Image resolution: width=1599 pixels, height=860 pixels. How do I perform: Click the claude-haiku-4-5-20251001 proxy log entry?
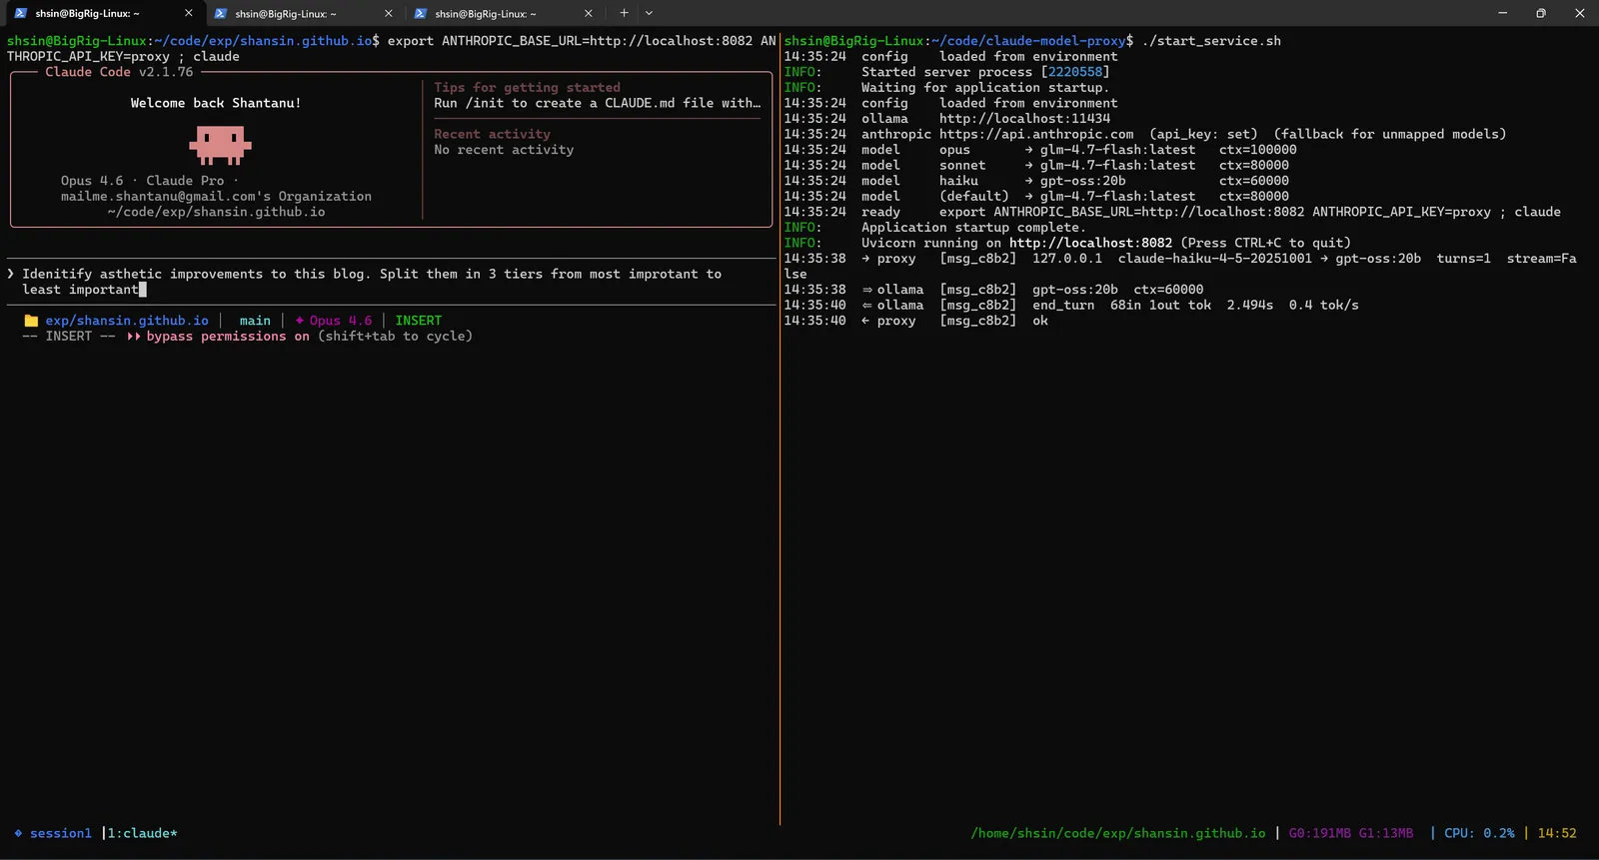pos(1180,266)
